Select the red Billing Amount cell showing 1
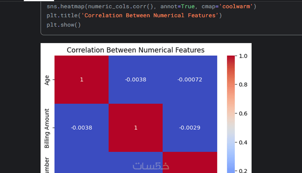The width and height of the screenshot is (302, 173). tap(136, 128)
